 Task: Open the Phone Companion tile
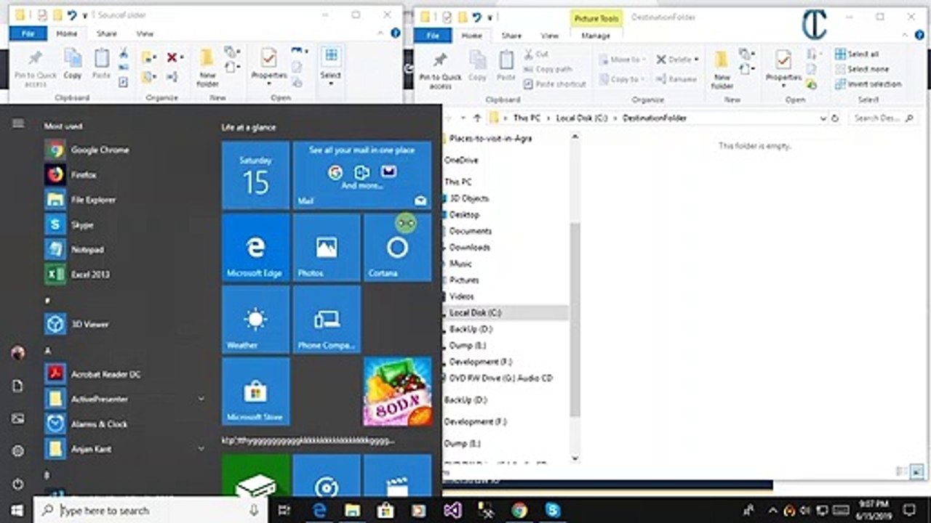tap(327, 320)
